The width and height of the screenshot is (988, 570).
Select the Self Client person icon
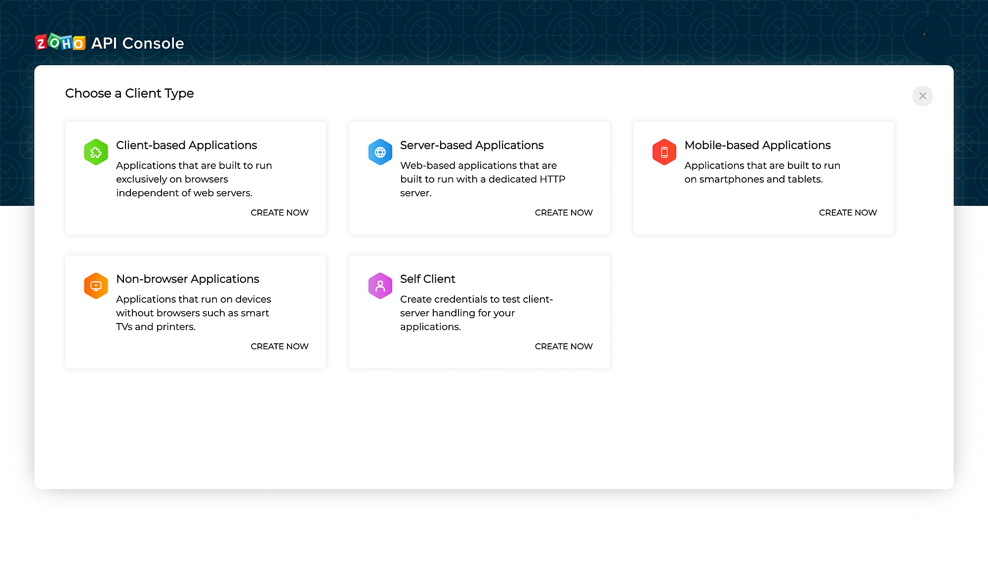[x=380, y=285]
